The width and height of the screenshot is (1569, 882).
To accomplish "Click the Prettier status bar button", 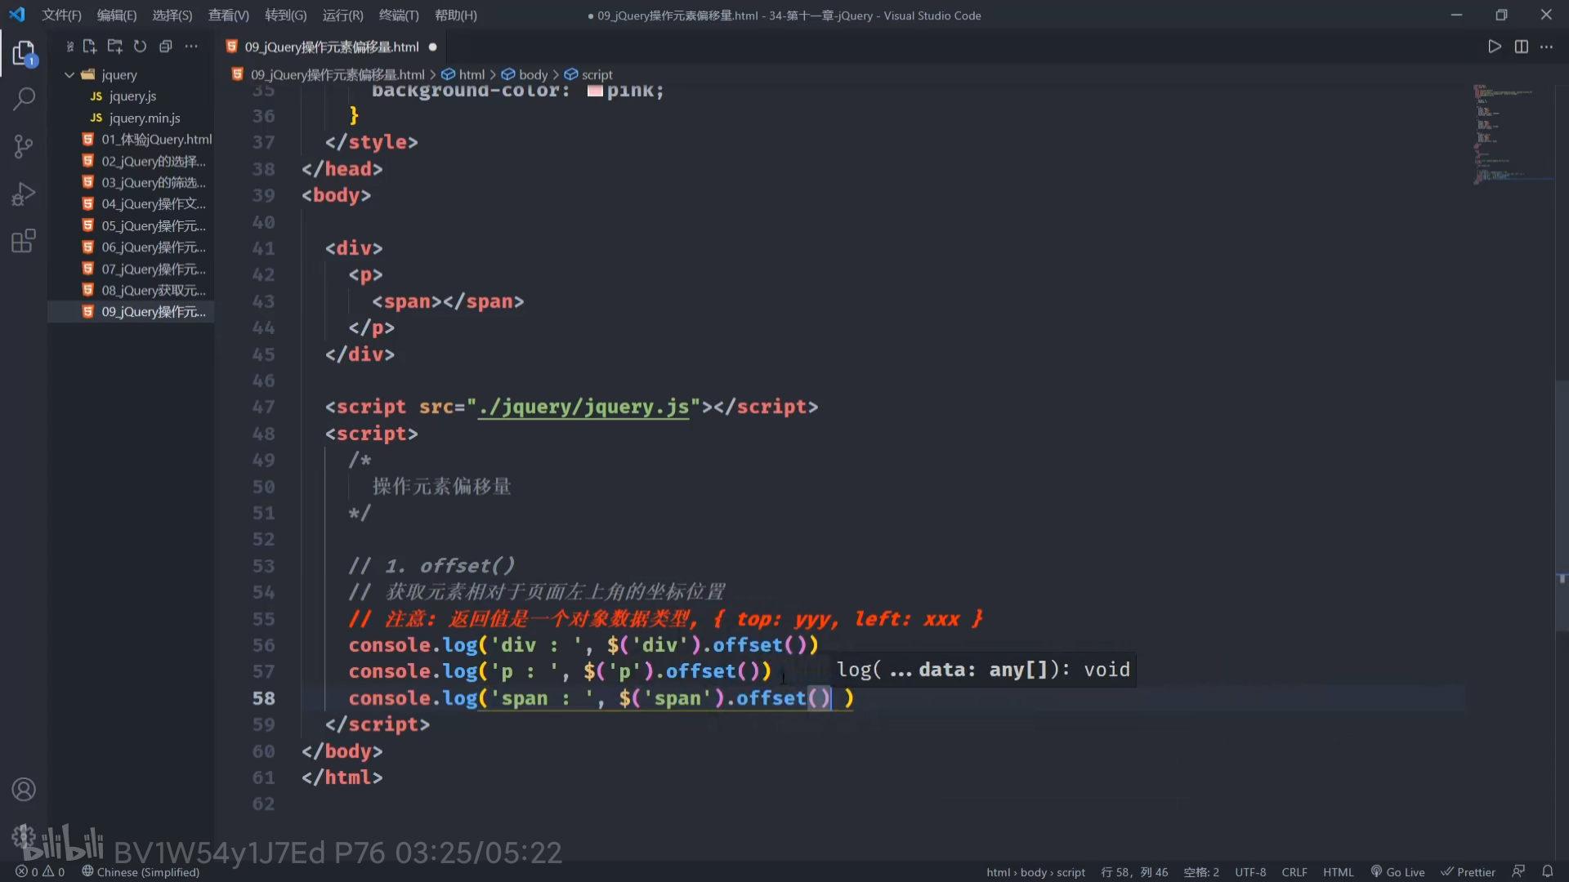I will (x=1468, y=871).
